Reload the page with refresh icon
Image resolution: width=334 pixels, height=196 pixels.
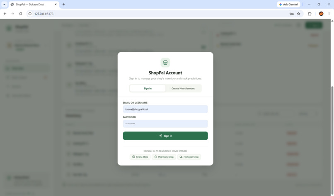[21, 14]
